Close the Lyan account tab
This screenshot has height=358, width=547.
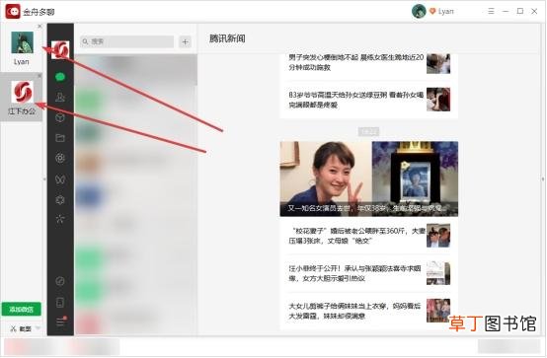(39, 27)
